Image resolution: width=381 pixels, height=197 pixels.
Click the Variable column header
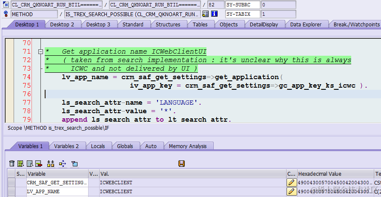57,174
